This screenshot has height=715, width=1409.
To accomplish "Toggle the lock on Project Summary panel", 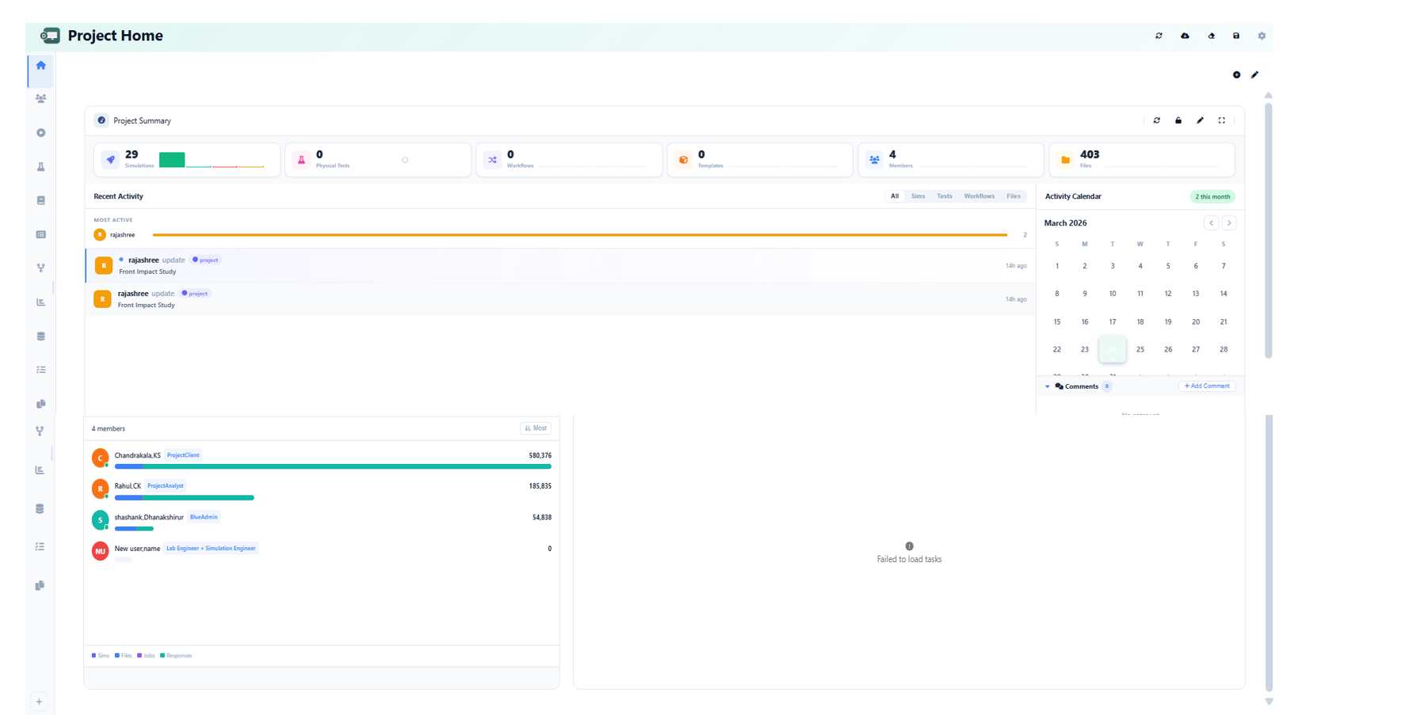I will [x=1178, y=120].
